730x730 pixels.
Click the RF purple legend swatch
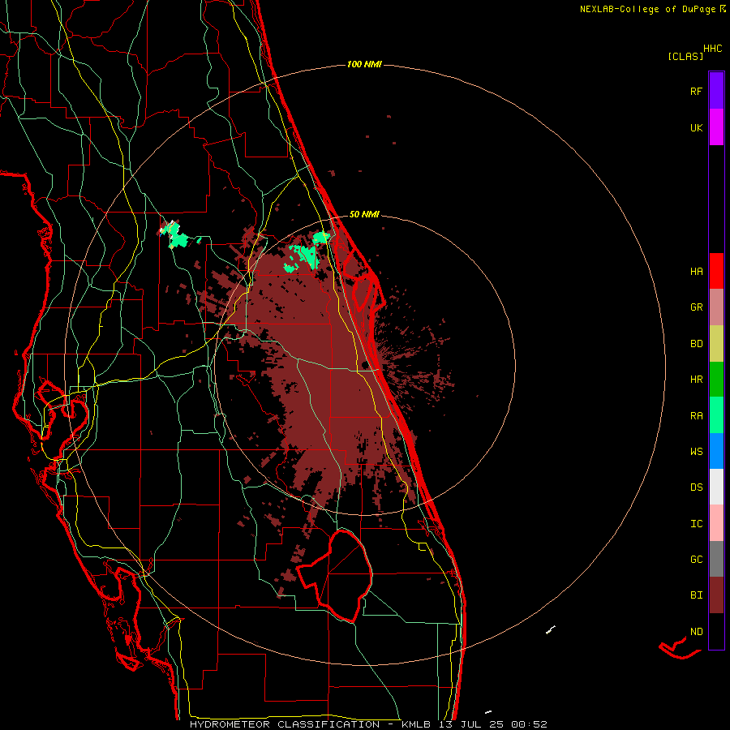point(716,91)
